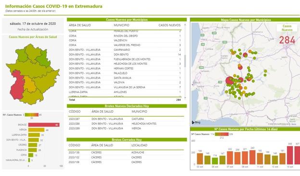Click outbreak code 2020/289
300x176 pixels.
click(74, 129)
